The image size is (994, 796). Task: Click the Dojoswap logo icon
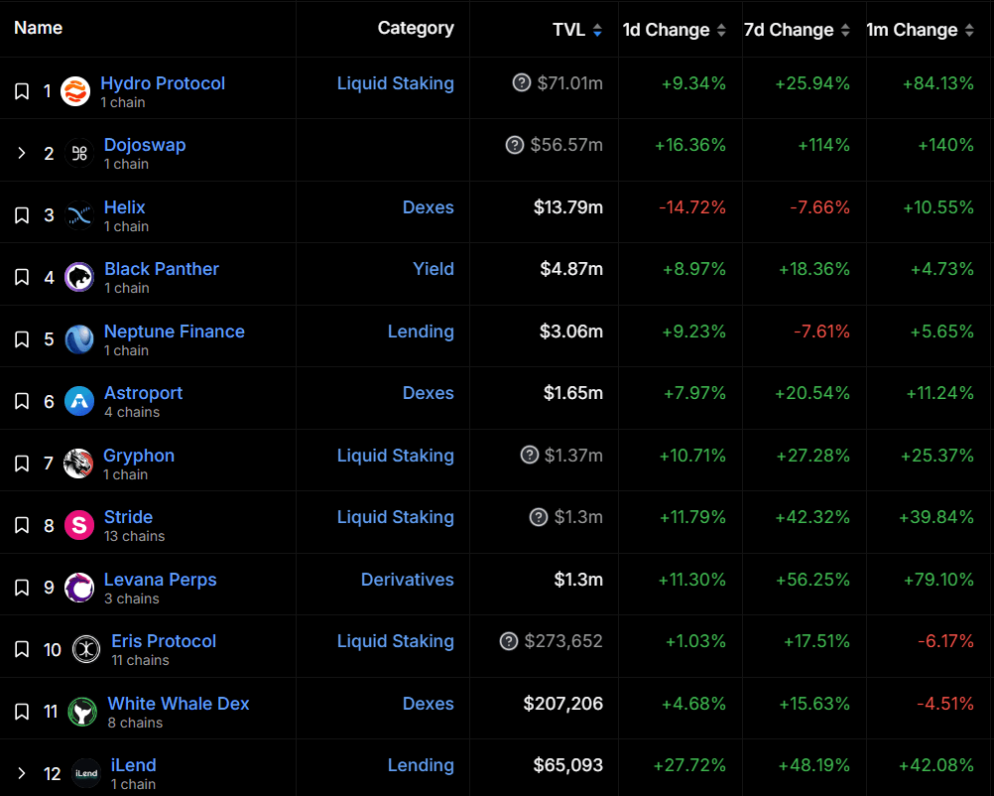79,154
